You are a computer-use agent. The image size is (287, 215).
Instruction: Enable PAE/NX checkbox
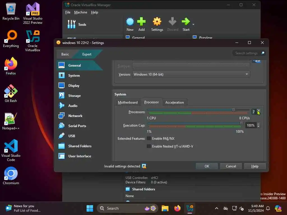click(x=149, y=138)
